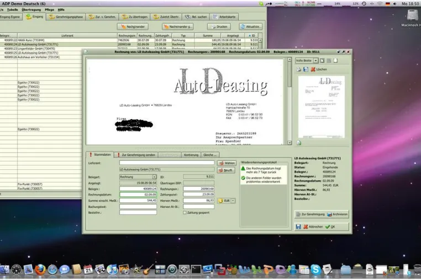Confirm with the OK button
The height and width of the screenshot is (280, 421).
330,227
